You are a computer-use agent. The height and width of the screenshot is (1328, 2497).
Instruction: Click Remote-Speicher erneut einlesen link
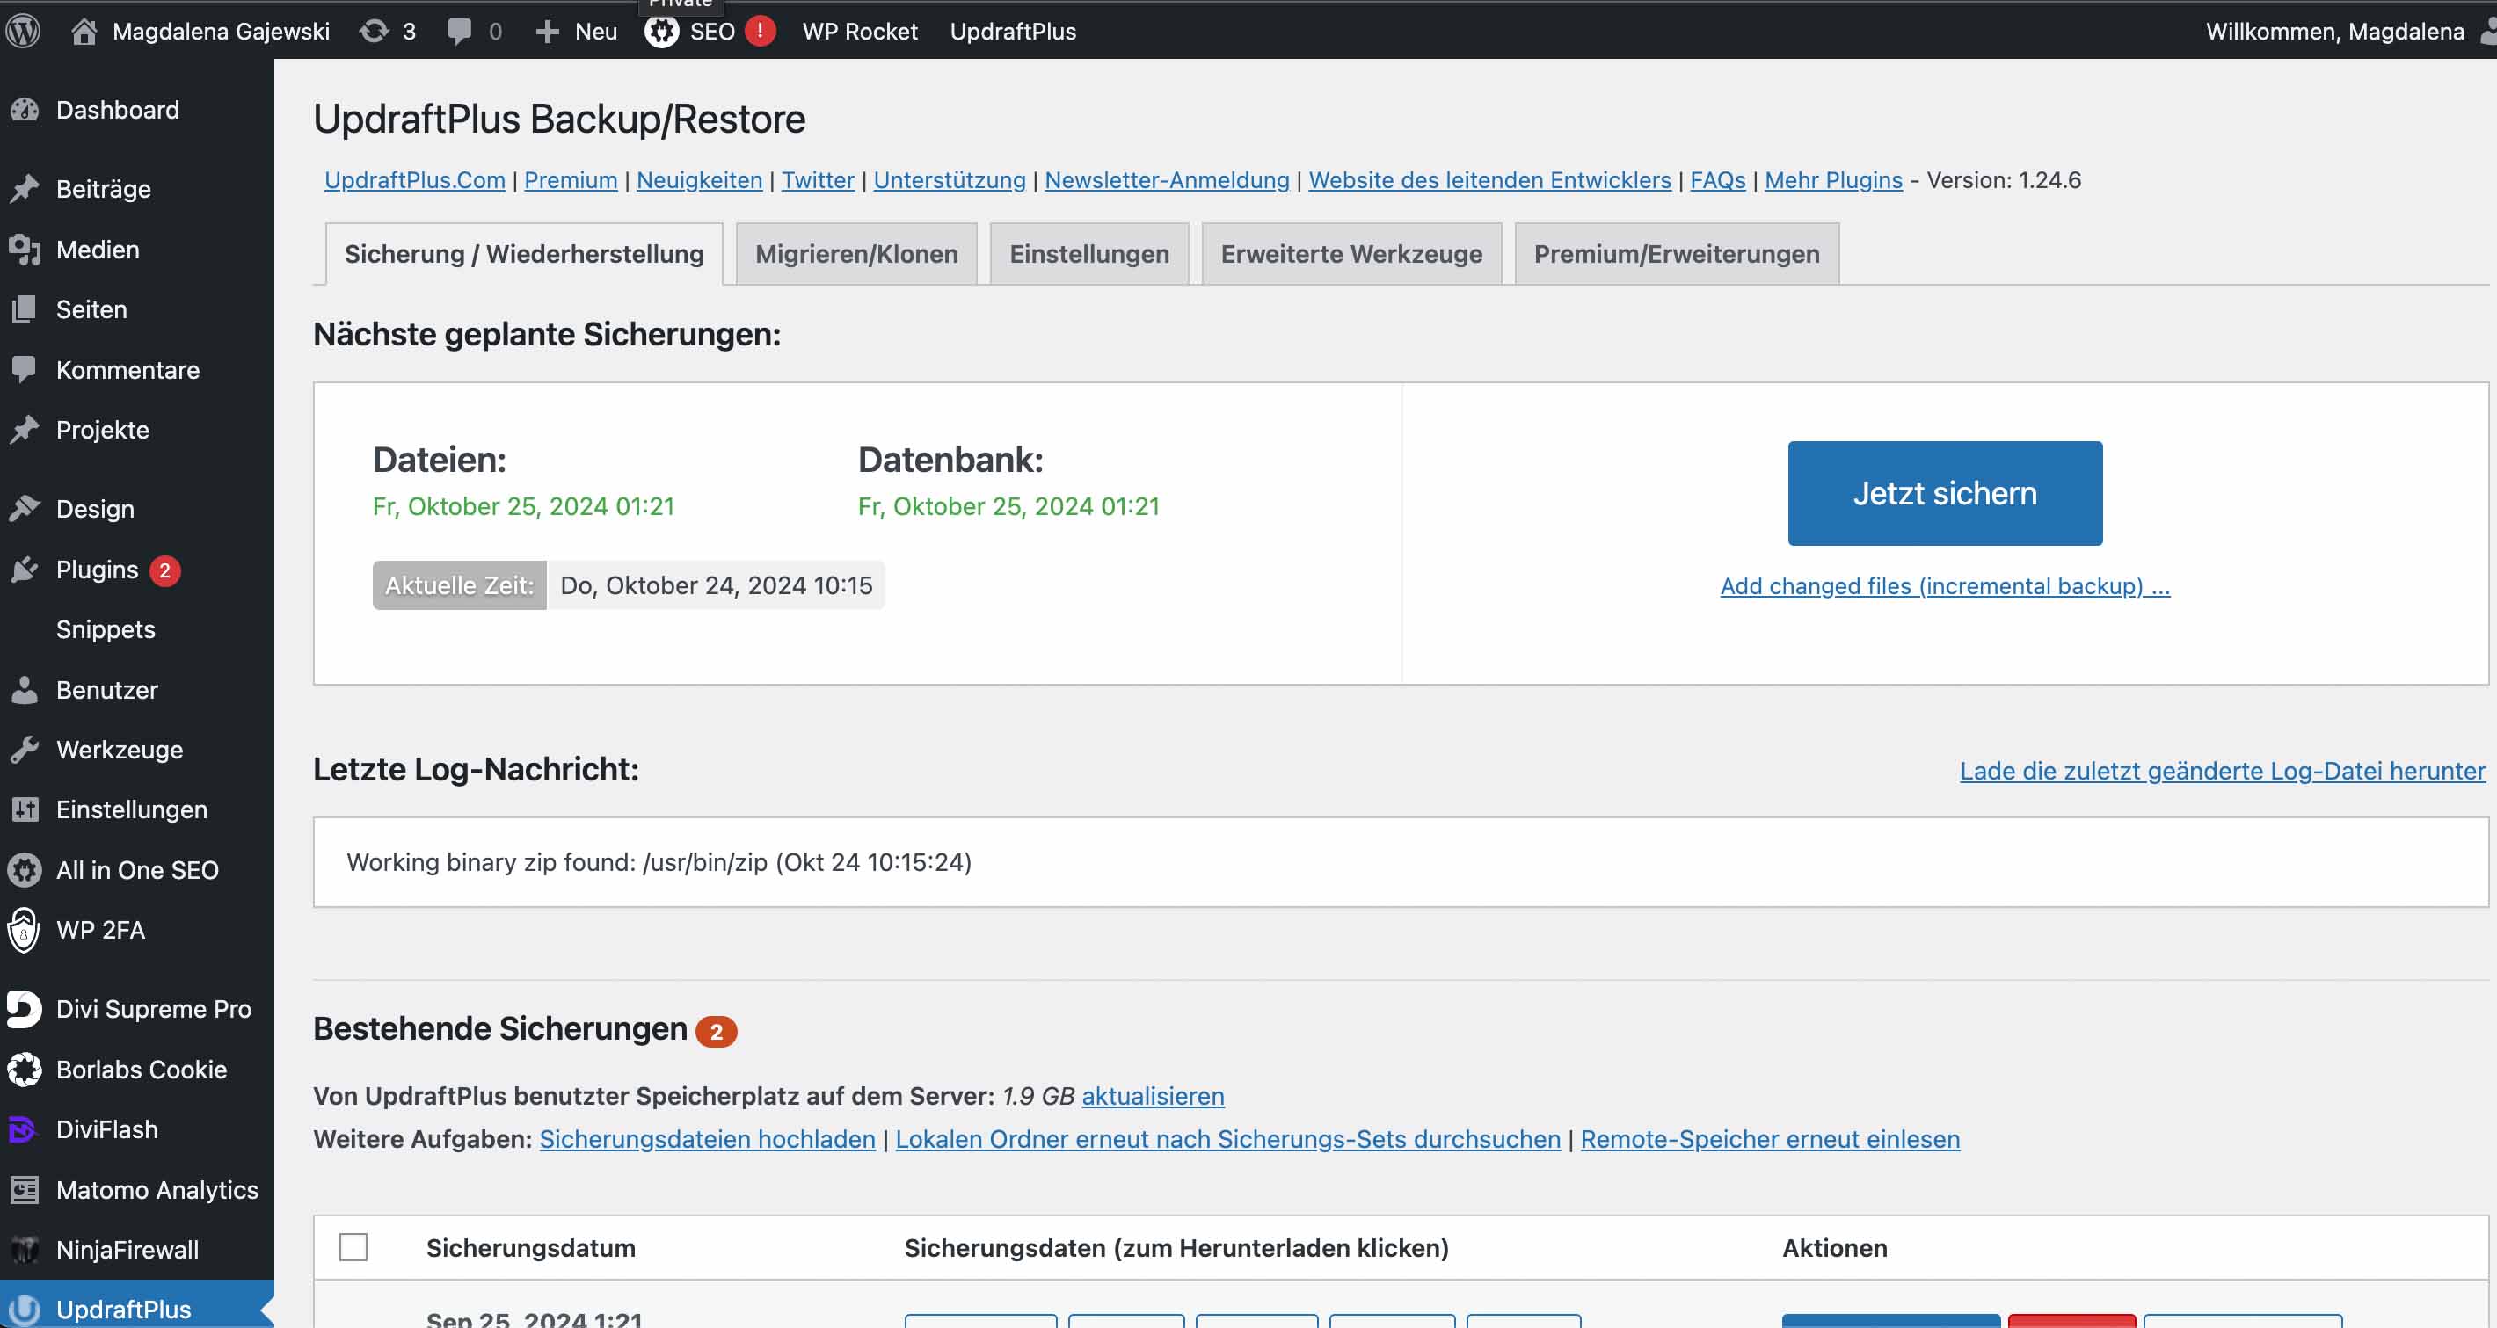pos(1771,1139)
